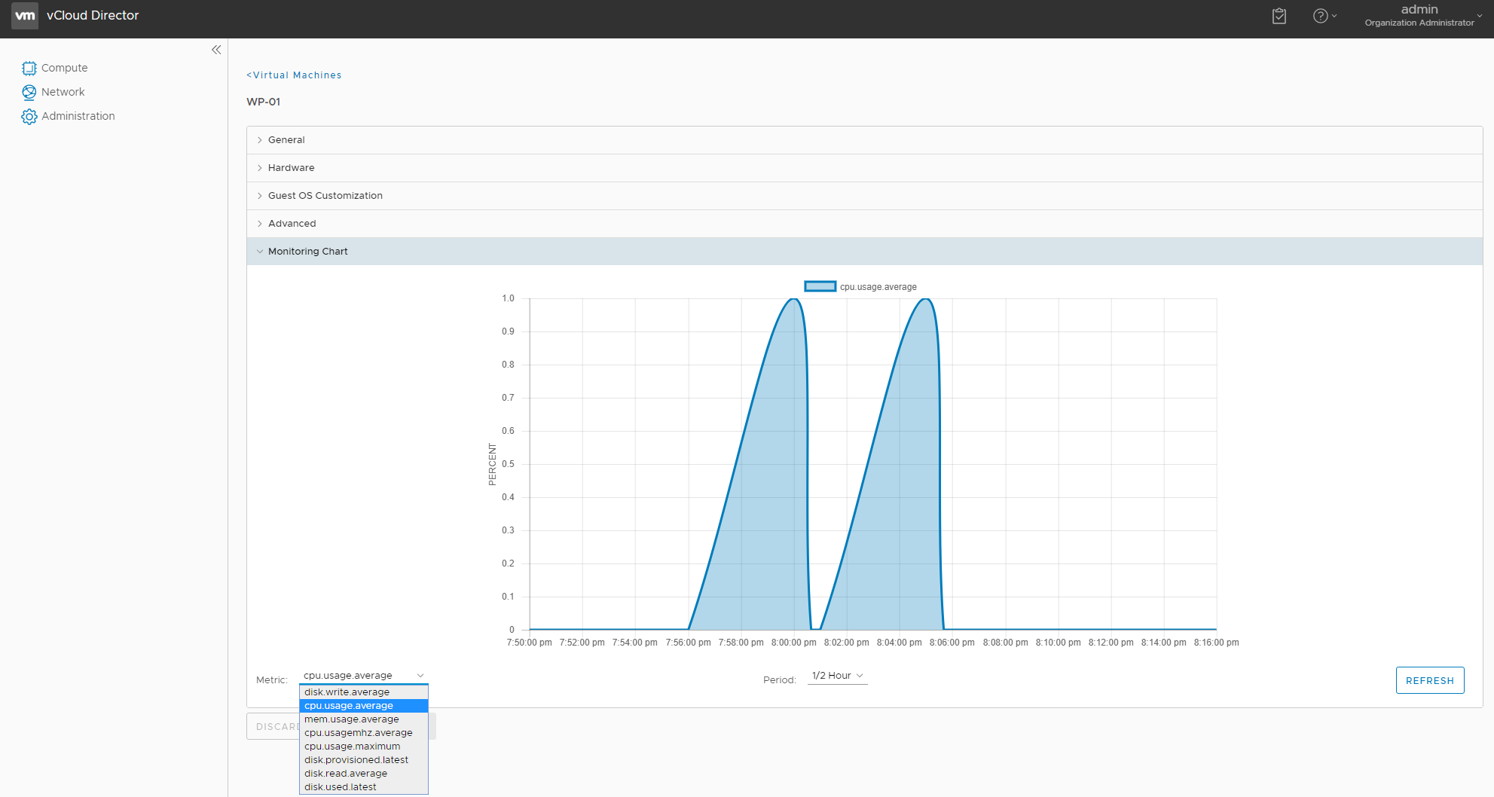Image resolution: width=1494 pixels, height=797 pixels.
Task: Select mem.usage.average metric
Action: coord(364,719)
